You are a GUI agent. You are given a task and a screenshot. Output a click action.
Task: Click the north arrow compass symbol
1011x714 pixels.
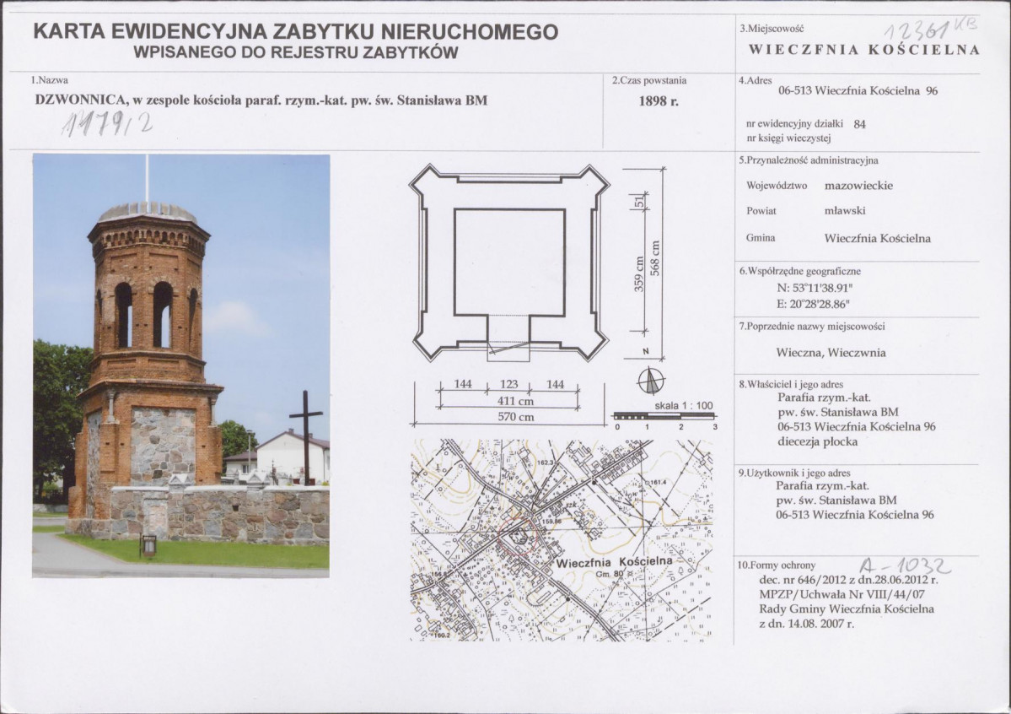651,381
